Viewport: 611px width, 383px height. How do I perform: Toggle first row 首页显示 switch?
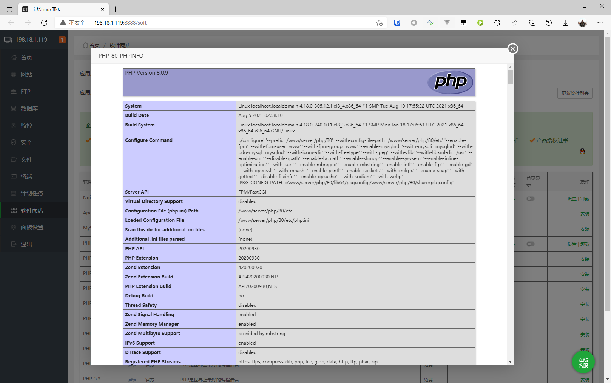click(x=531, y=198)
